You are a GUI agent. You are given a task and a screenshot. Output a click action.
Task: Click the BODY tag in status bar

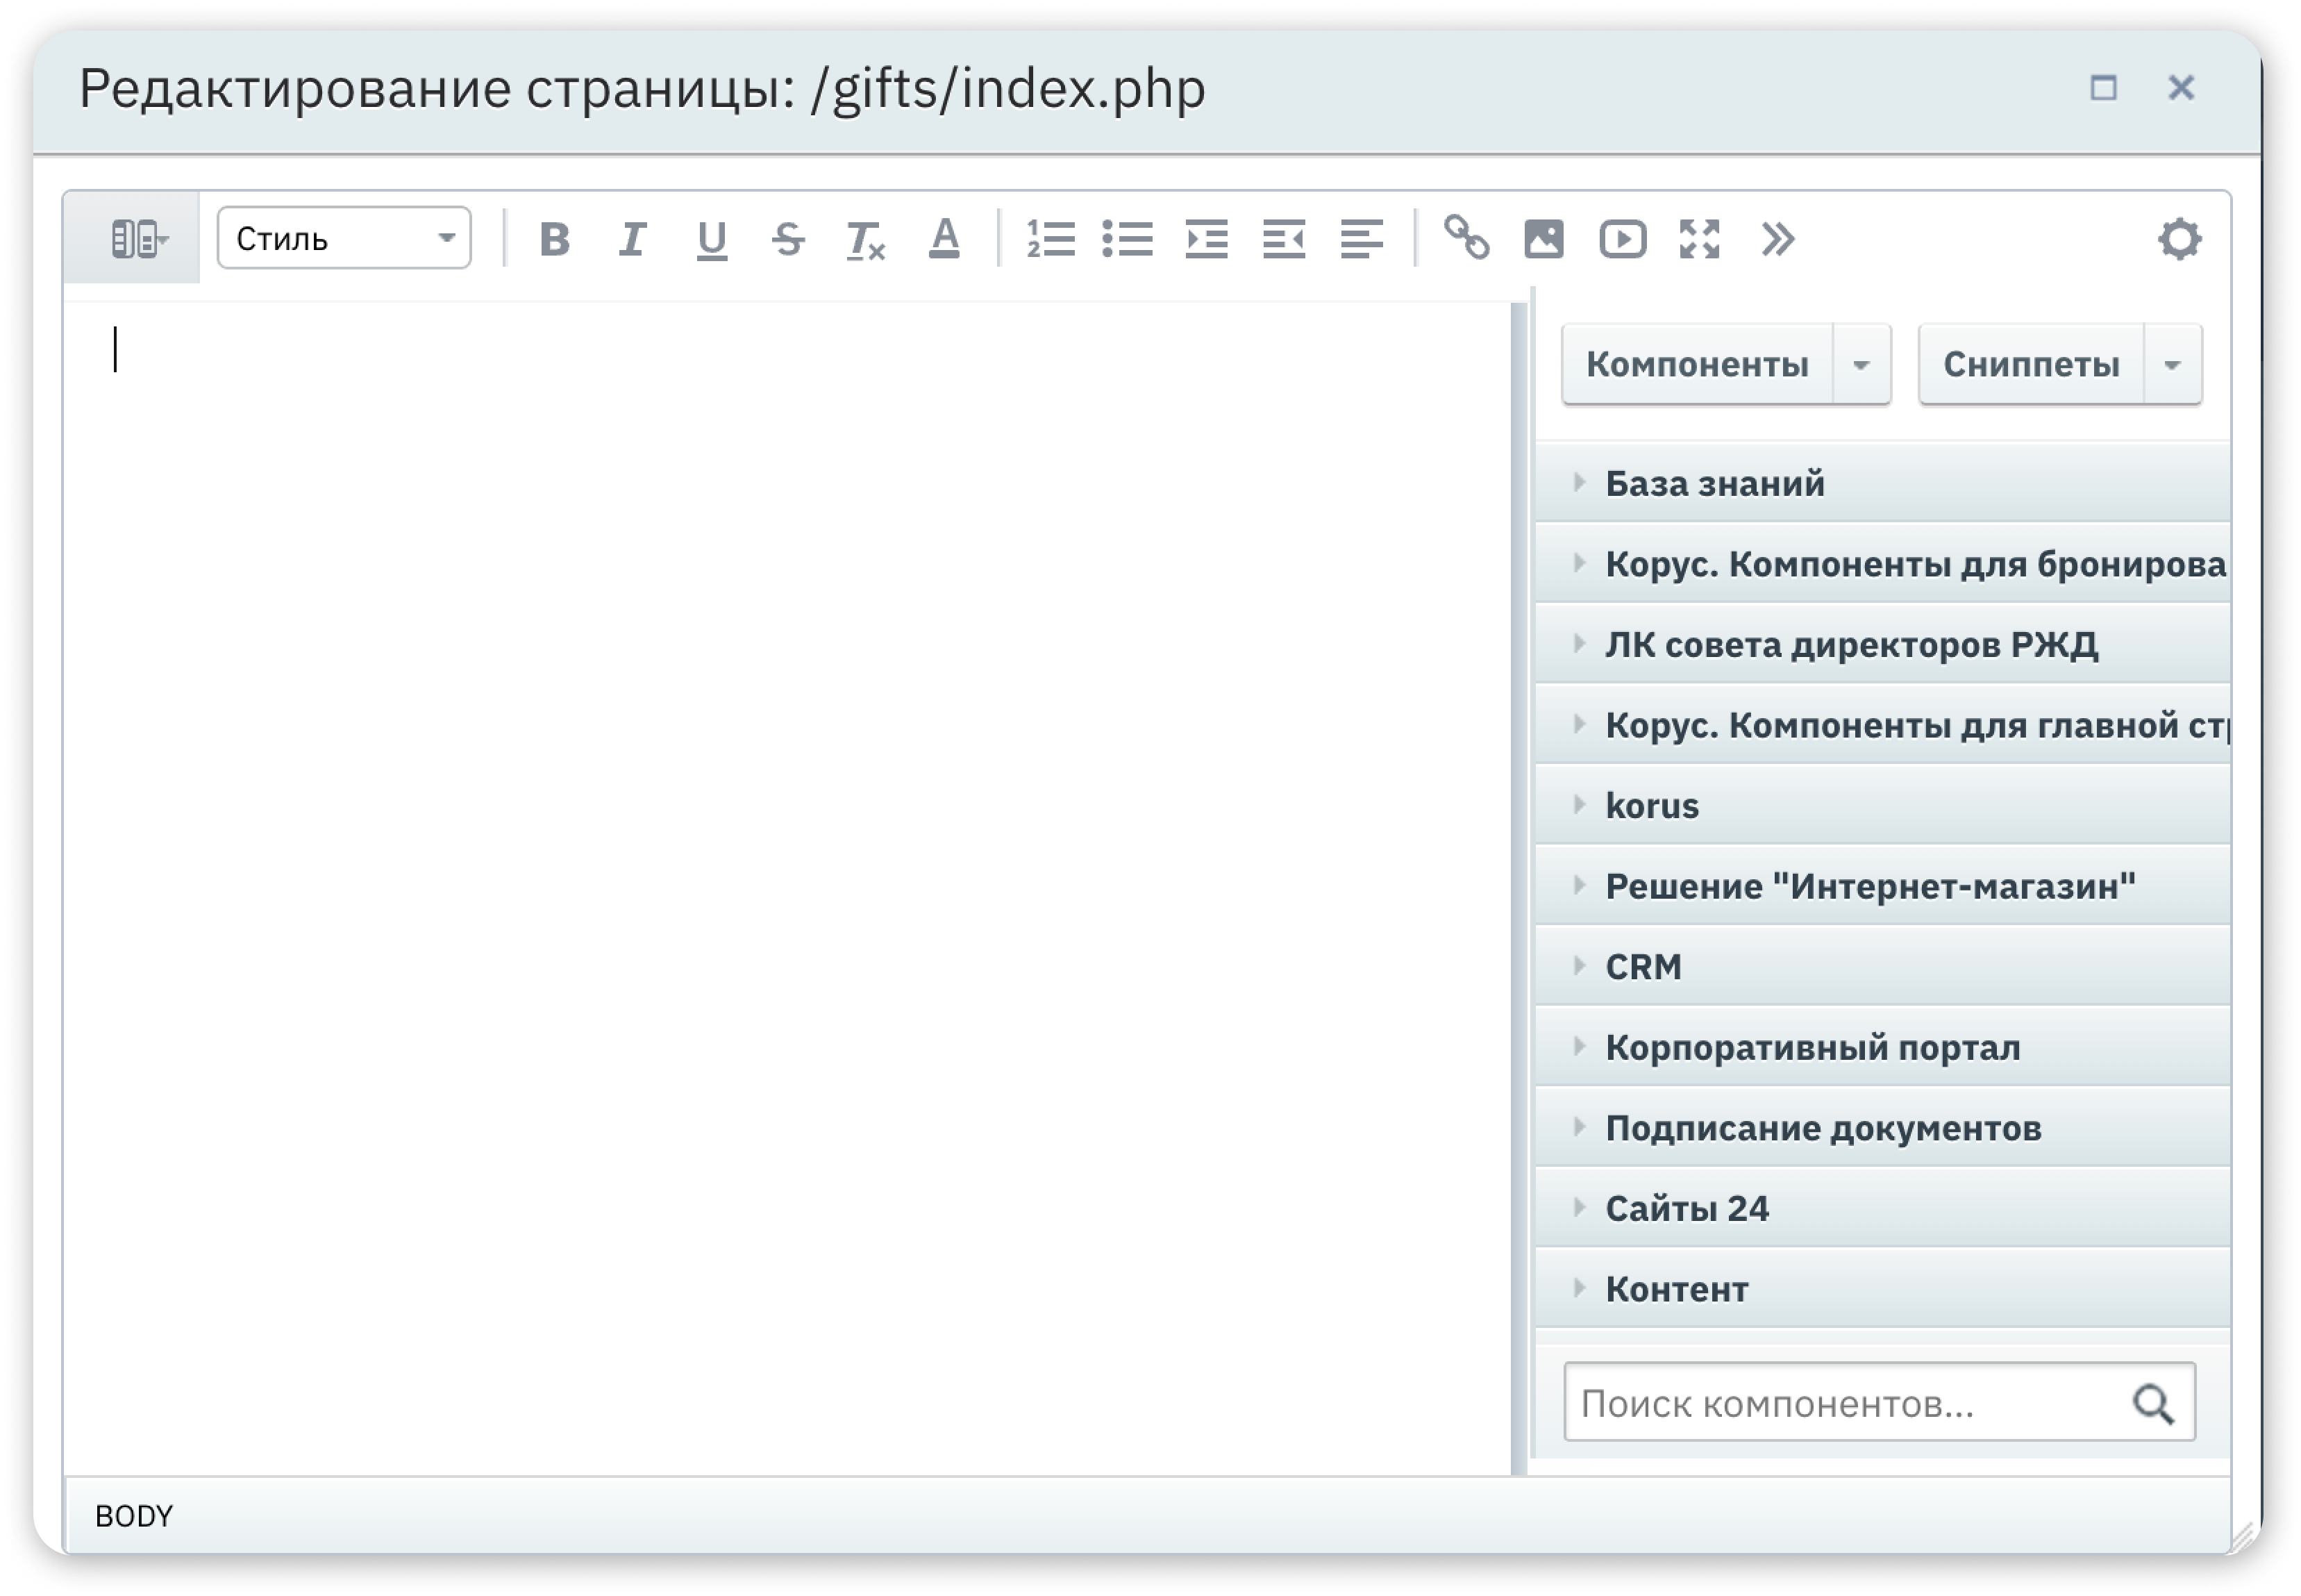click(x=134, y=1516)
